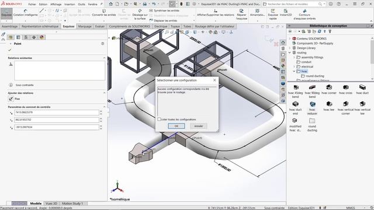Switch to the Motion Study 1 tab
374x210 pixels.
72,204
